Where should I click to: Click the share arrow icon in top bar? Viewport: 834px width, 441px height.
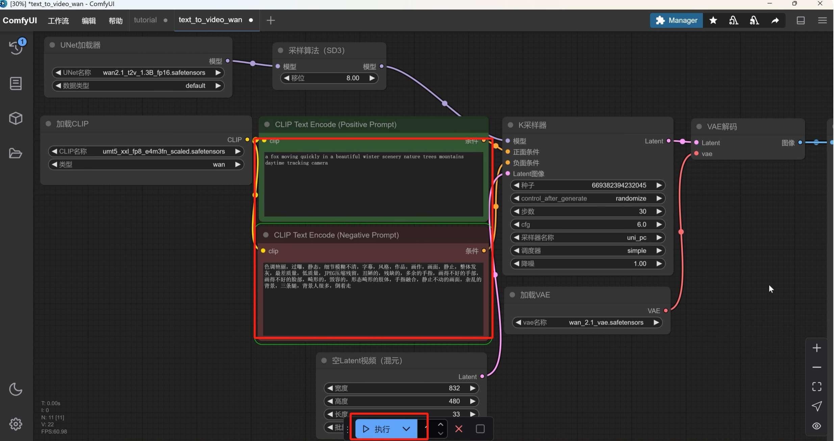775,20
